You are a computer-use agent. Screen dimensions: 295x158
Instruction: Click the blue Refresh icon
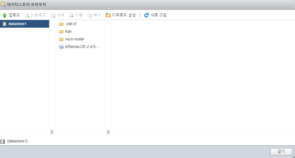pos(146,15)
